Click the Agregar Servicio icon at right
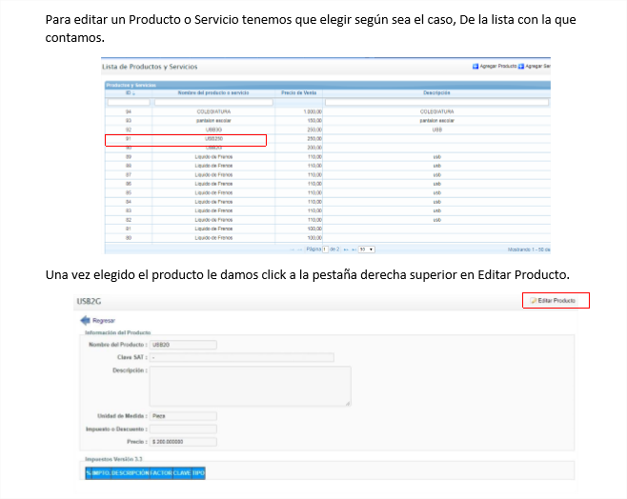Screen dimensions: 627x499 pos(522,67)
